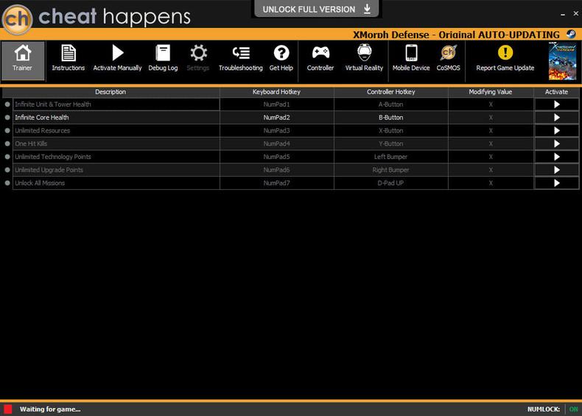Viewport: 582px width, 416px height.
Task: Activate Infinite Core Health play arrow
Action: [x=556, y=118]
